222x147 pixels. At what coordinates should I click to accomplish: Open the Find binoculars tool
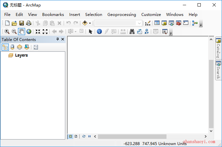(132, 32)
